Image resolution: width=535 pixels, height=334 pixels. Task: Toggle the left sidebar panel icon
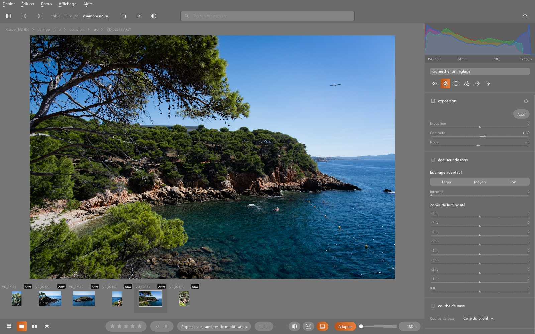tap(8, 16)
